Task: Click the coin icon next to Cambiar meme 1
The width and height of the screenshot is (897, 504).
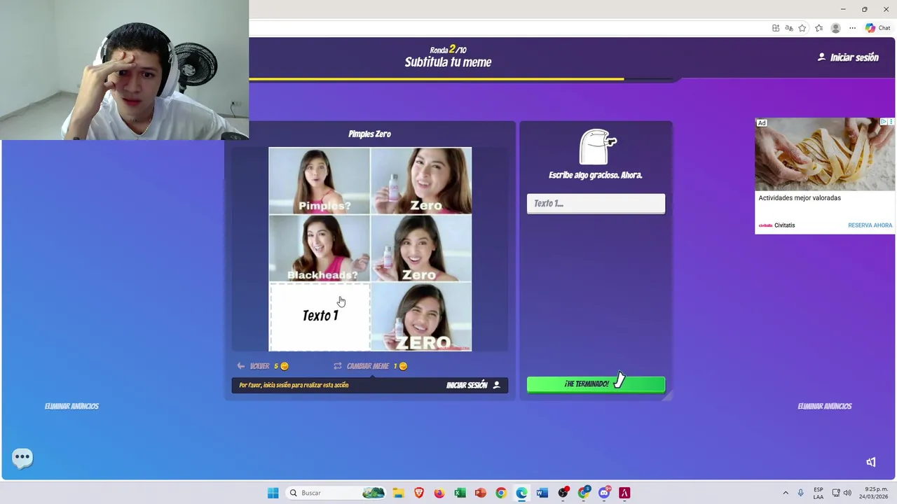Action: click(403, 366)
